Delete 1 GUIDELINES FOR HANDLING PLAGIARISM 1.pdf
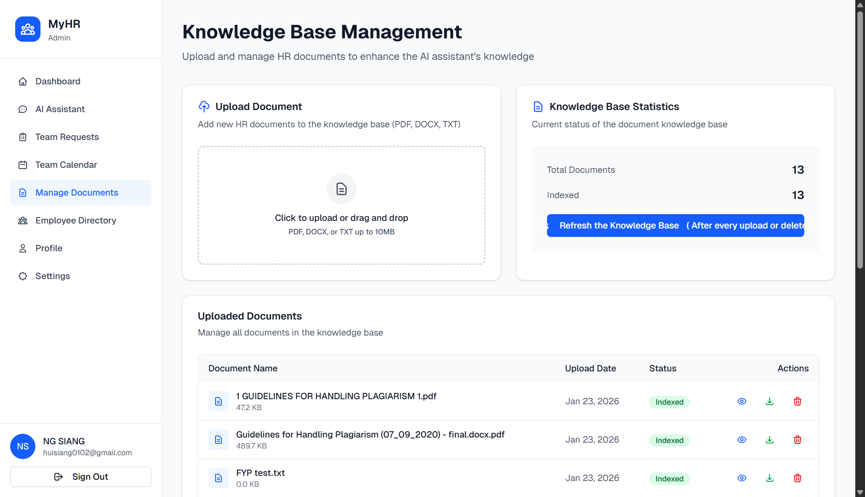 797,401
